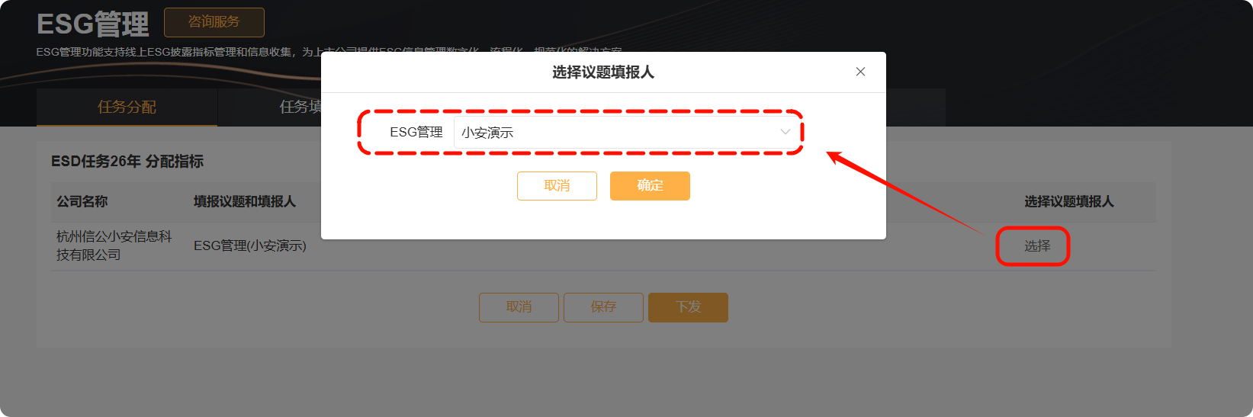Click the ESG管理(小安演示) table cell
The image size is (1253, 417).
point(250,246)
